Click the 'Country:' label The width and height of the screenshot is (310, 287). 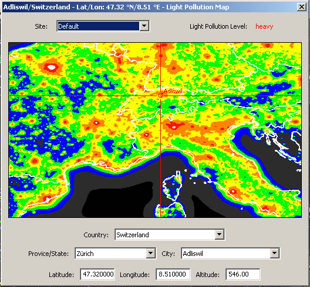(96, 235)
